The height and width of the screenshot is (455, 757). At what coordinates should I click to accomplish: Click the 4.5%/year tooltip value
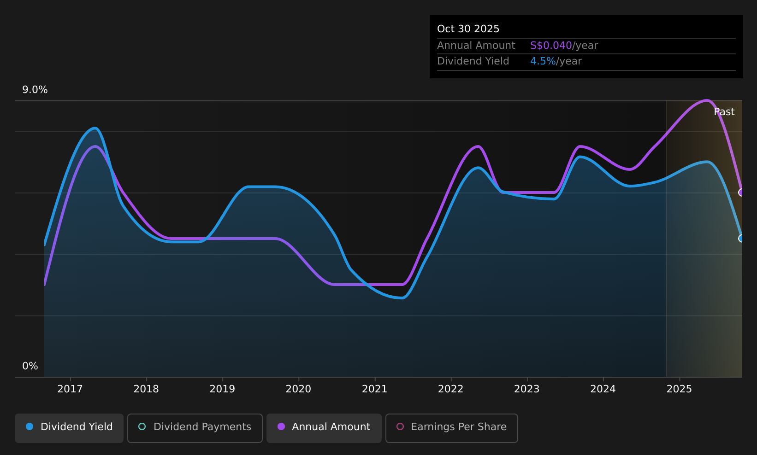556,61
